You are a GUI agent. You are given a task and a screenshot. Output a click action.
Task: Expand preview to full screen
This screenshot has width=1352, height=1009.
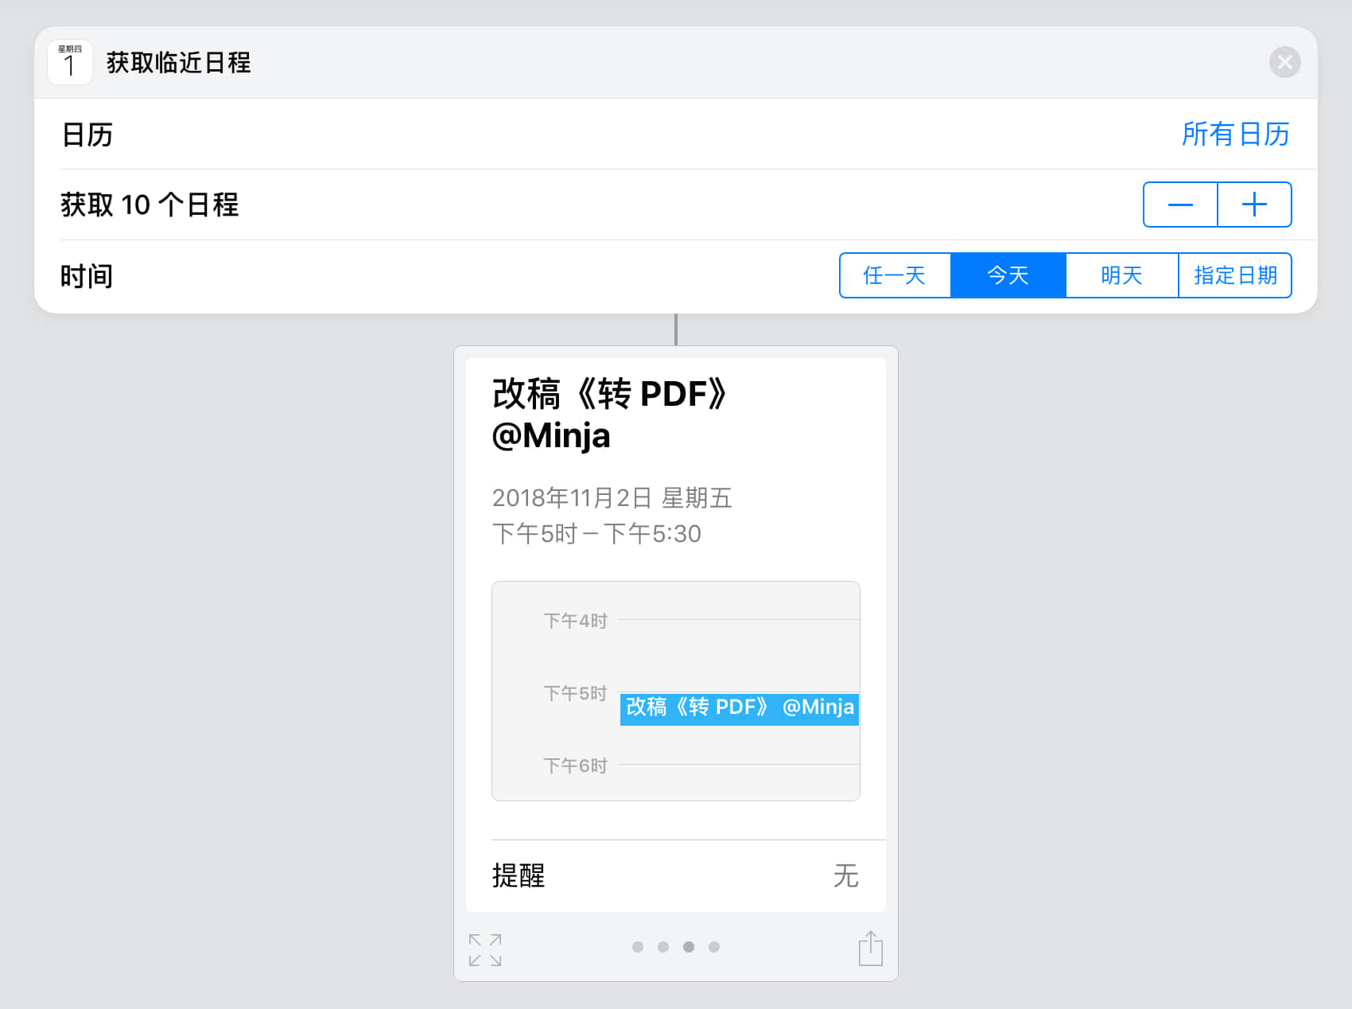point(485,949)
